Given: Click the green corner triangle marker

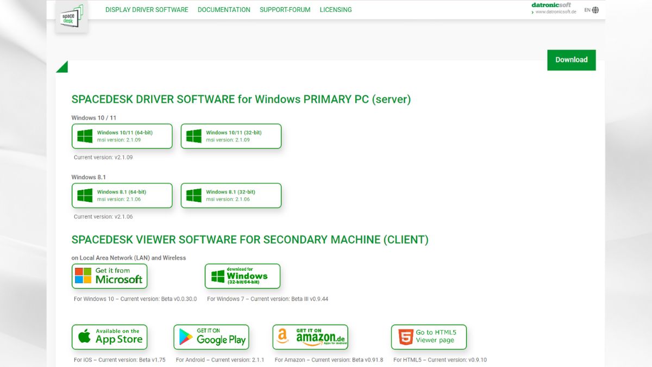Looking at the screenshot, I should (x=62, y=67).
